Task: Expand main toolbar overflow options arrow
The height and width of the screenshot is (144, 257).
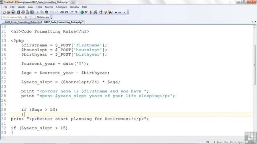Action: pyautogui.click(x=128, y=12)
